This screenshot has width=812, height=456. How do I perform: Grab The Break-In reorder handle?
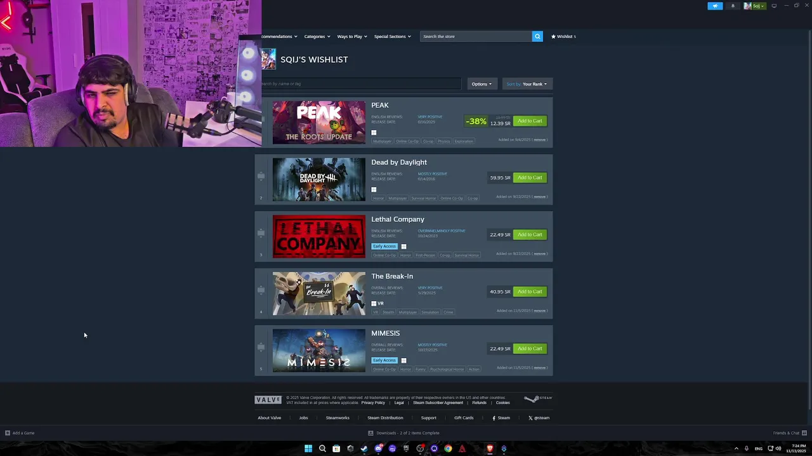[261, 291]
